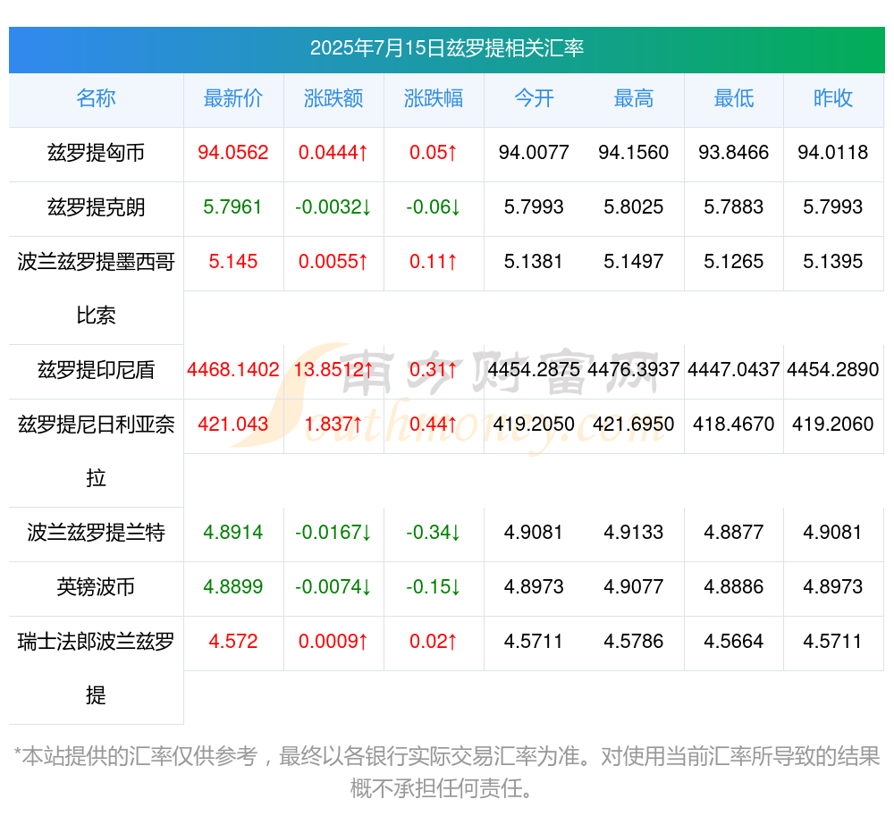Screen dimensions: 894x816
Task: Click high value 4.9077
Action: coord(634,585)
